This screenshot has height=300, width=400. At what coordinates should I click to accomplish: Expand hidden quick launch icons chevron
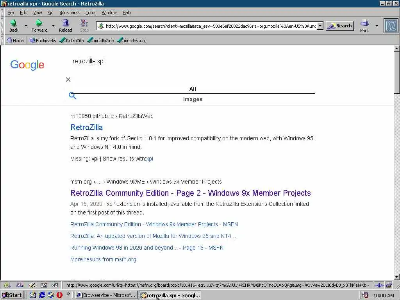click(x=68, y=294)
